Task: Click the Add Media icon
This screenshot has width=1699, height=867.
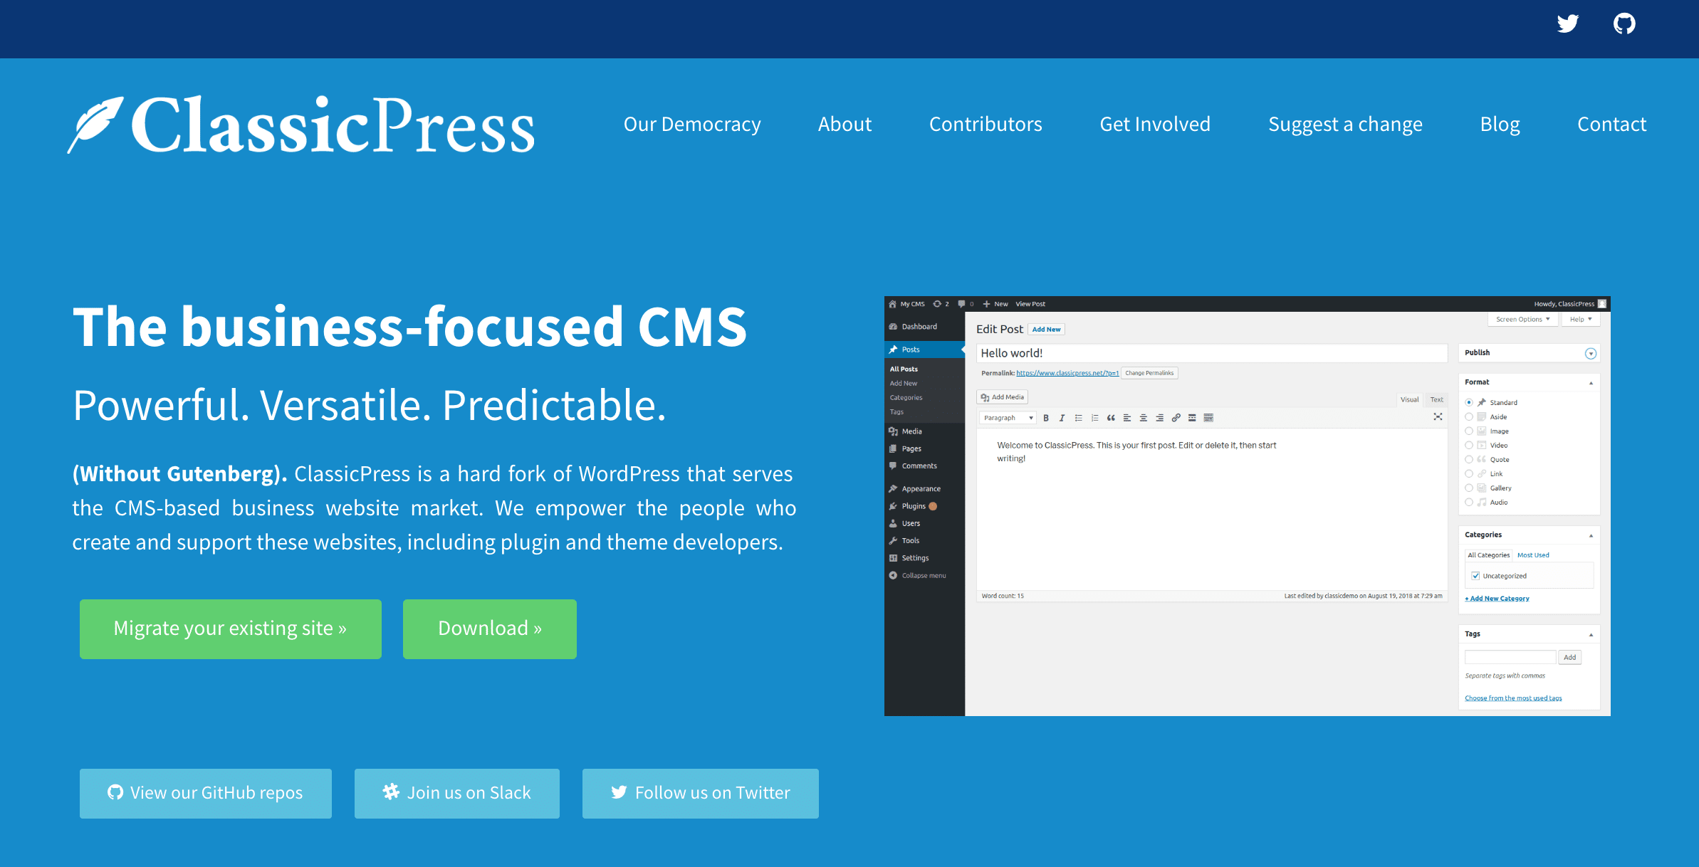Action: click(986, 396)
